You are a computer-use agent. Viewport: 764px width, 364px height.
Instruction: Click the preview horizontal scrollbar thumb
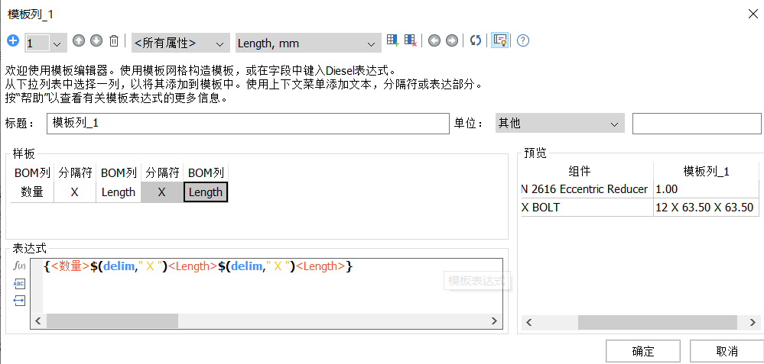coord(658,323)
